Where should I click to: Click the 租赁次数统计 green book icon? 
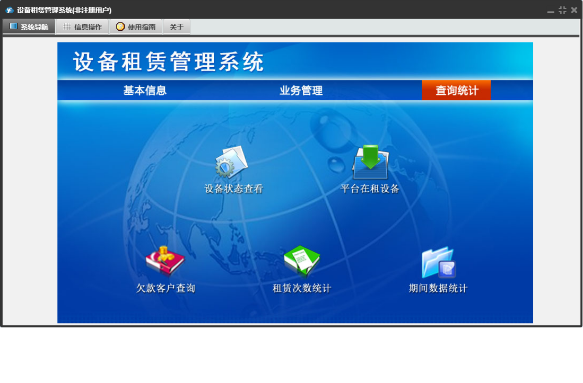point(301,261)
